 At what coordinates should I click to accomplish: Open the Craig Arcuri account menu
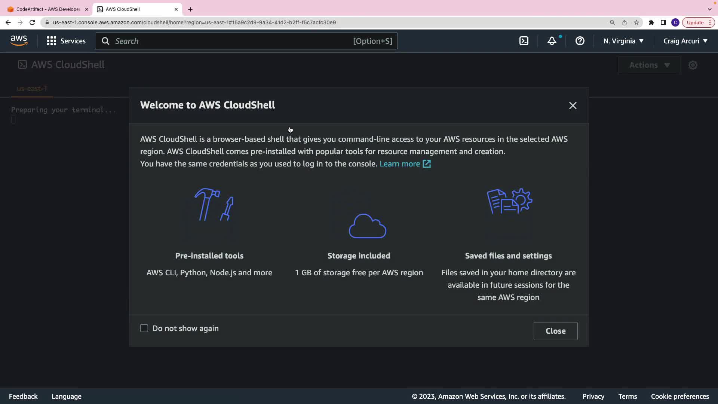685,41
